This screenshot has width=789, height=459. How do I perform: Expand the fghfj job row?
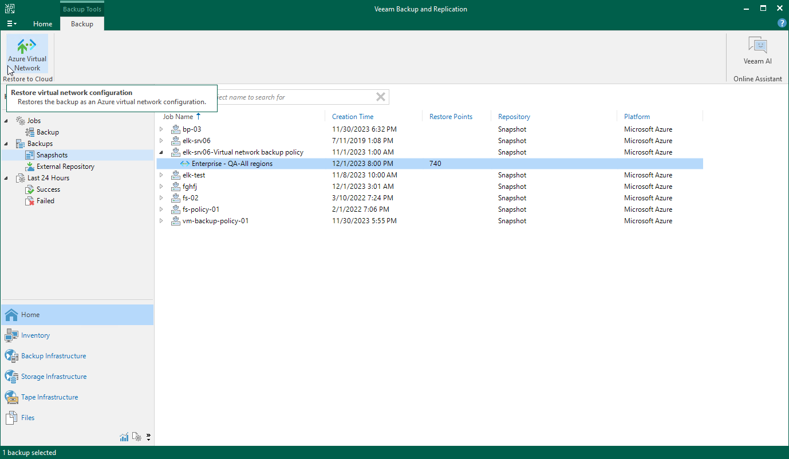pyautogui.click(x=161, y=187)
